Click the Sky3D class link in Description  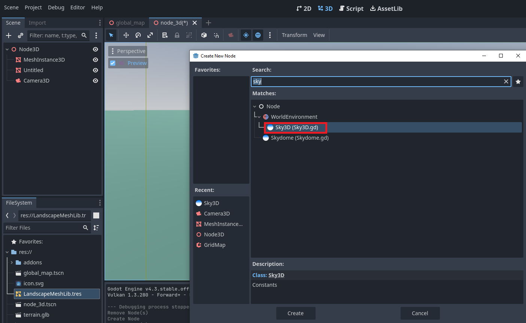click(276, 275)
